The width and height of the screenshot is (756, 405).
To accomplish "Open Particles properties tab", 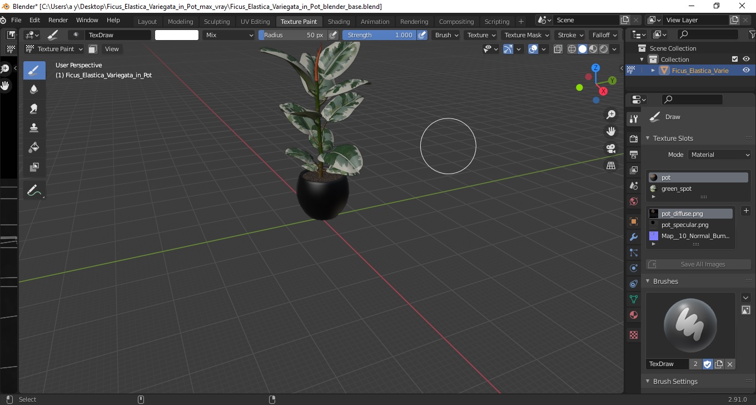I will [x=633, y=253].
